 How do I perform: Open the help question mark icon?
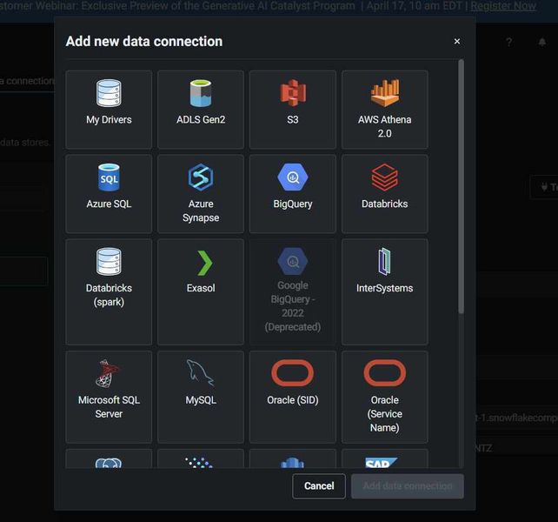(509, 42)
